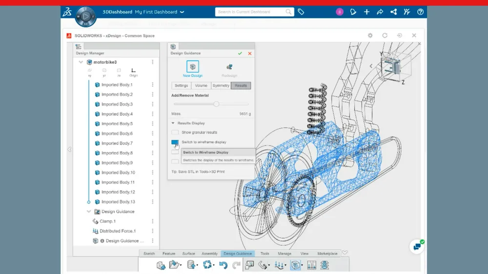Click the clamp tool icon in the toolbar
Viewport: 488px width, 274px height.
click(263, 265)
